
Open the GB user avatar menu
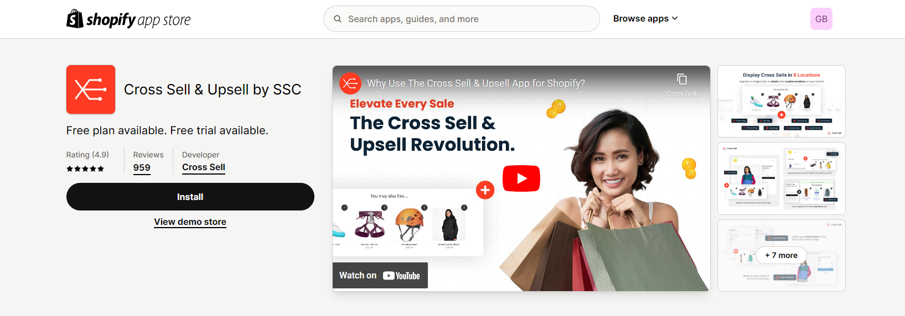pyautogui.click(x=821, y=19)
